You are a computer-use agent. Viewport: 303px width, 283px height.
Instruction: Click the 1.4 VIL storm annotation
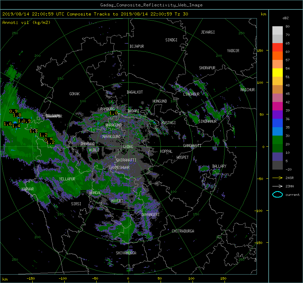16,126
